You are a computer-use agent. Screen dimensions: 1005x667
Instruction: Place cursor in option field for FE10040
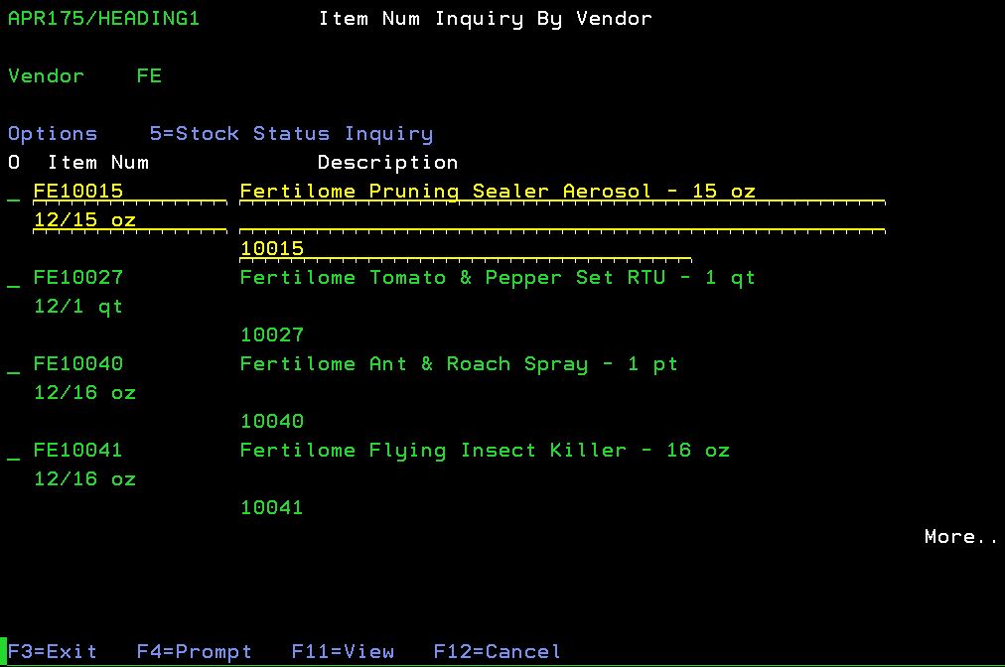[x=14, y=365]
